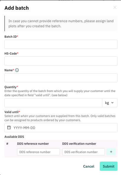Viewport: 121px width, 175px height.
Task: Focus the HS-Code text field
Action: (61, 61)
